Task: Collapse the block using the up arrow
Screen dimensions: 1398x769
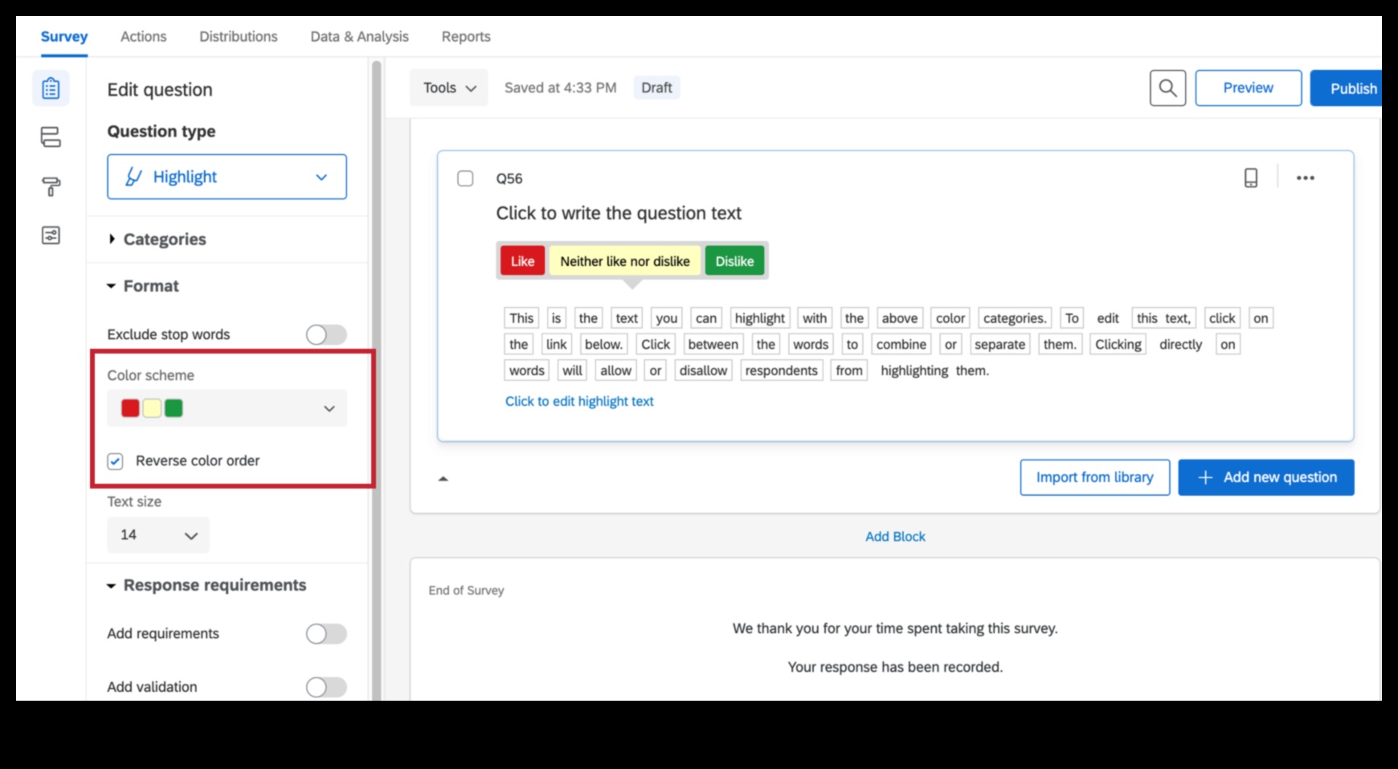Action: coord(443,479)
